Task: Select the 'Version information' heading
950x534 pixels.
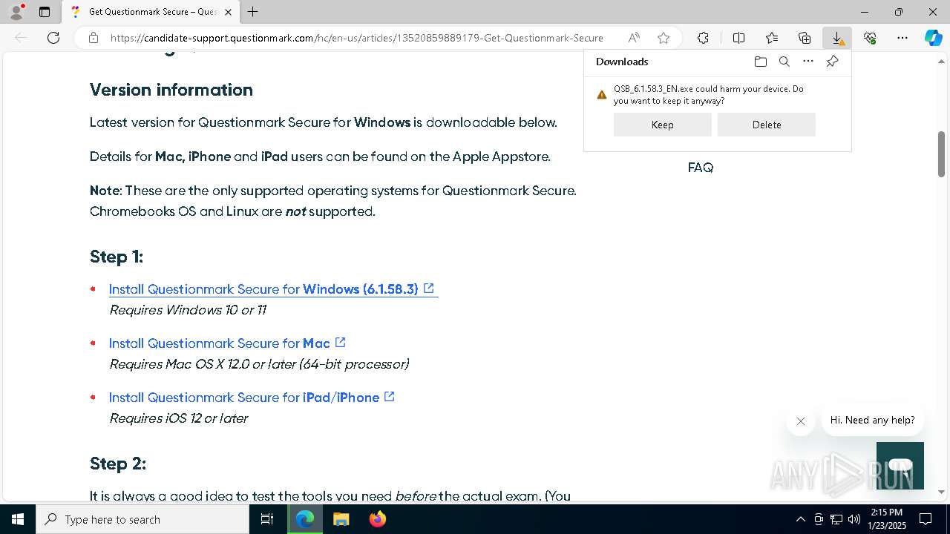Action: pyautogui.click(x=171, y=90)
